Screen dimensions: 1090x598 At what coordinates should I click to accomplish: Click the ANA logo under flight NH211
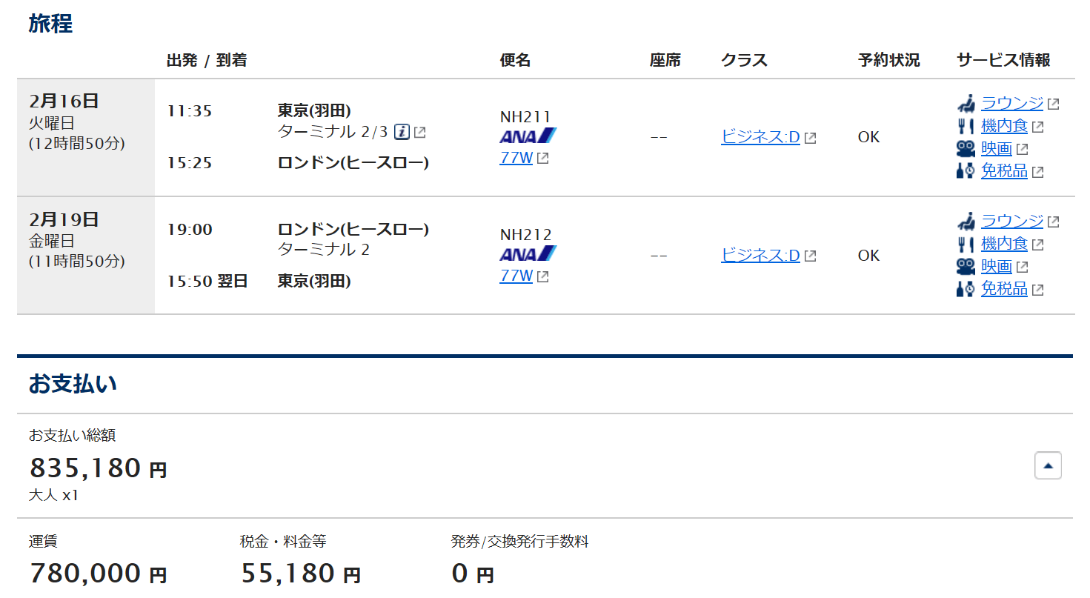click(528, 136)
